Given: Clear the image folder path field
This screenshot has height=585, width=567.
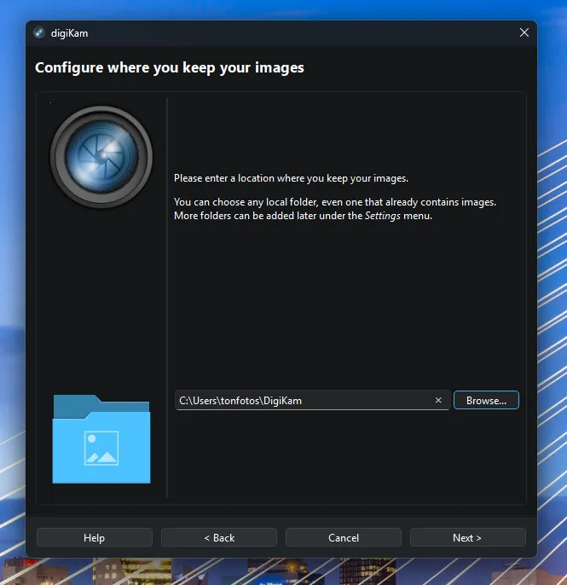Looking at the screenshot, I should coord(438,400).
